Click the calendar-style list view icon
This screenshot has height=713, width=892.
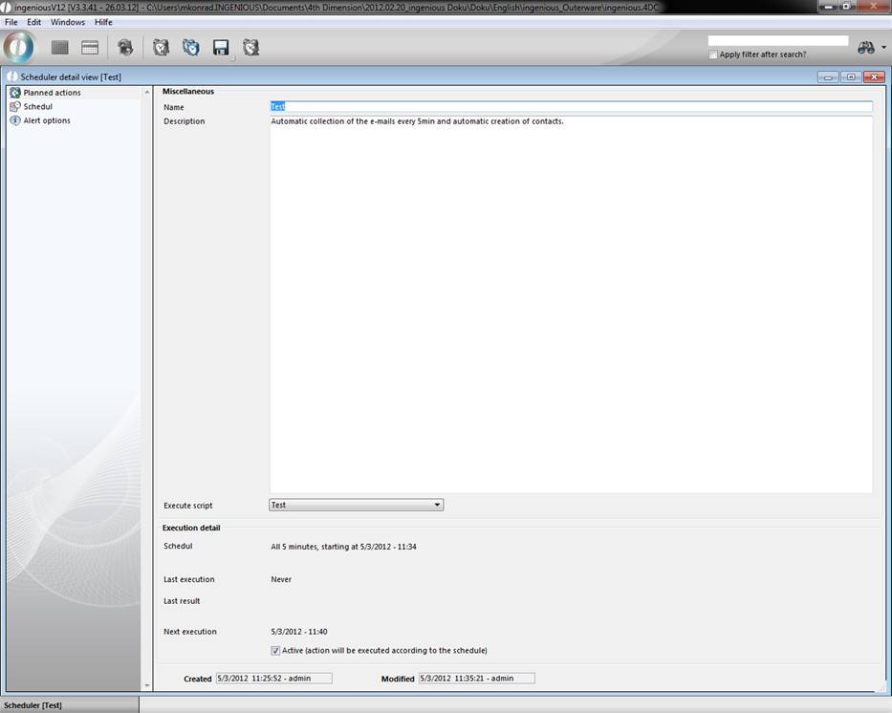90,48
